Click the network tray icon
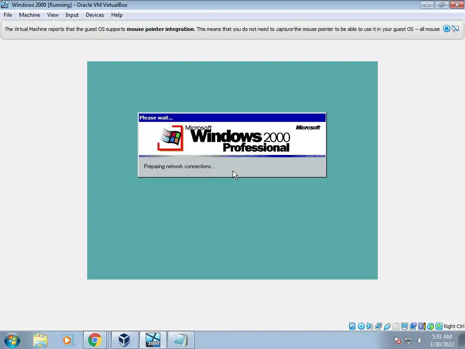Screen dimensions: 465x349 [408, 340]
